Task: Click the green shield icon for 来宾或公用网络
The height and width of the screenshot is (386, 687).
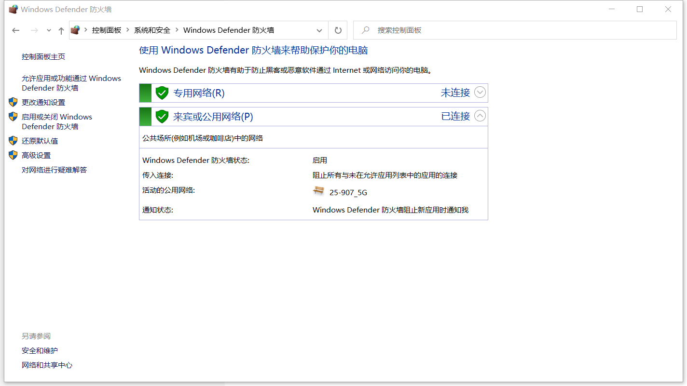Action: click(x=162, y=116)
